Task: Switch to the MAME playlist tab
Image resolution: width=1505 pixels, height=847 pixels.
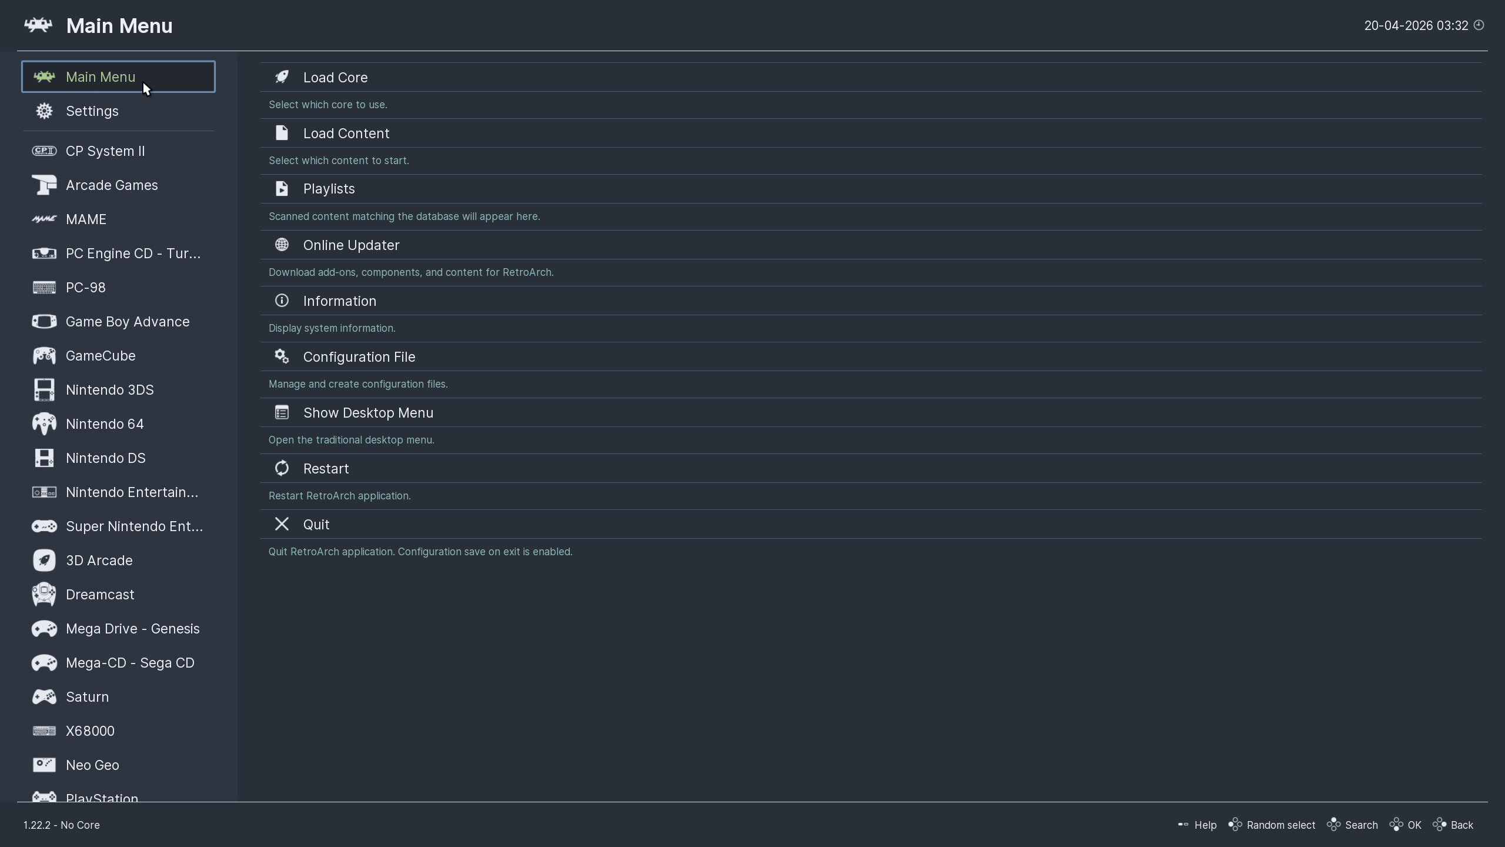Action: pos(86,219)
